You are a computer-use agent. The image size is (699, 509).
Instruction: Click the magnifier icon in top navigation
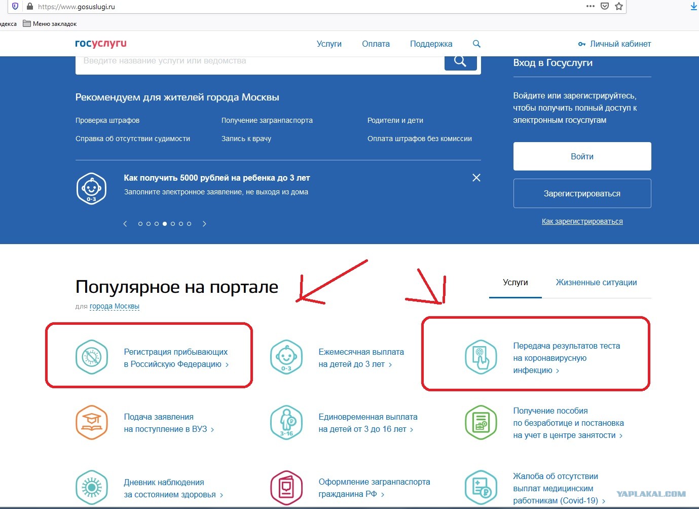(476, 44)
